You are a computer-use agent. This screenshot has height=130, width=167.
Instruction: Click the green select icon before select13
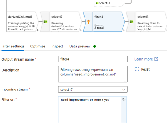(x=131, y=22)
